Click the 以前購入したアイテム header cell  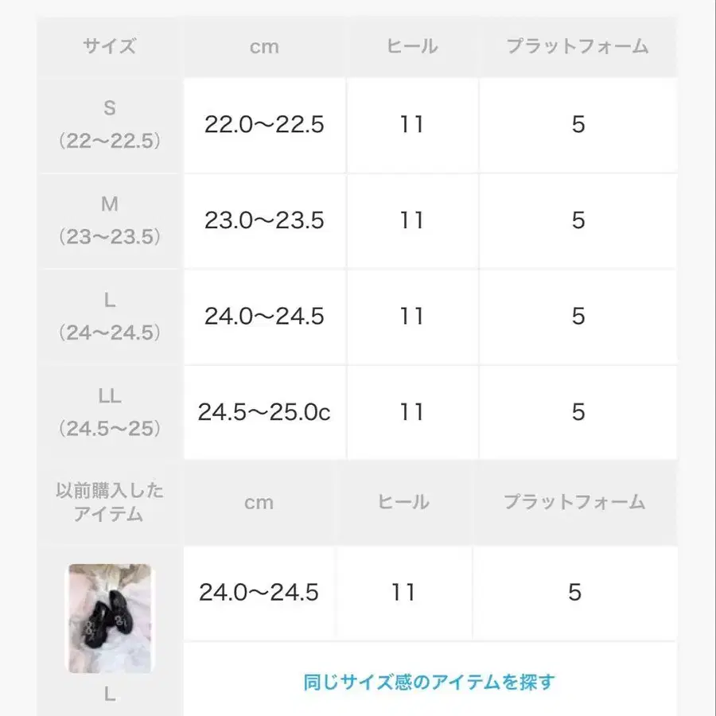pos(110,503)
